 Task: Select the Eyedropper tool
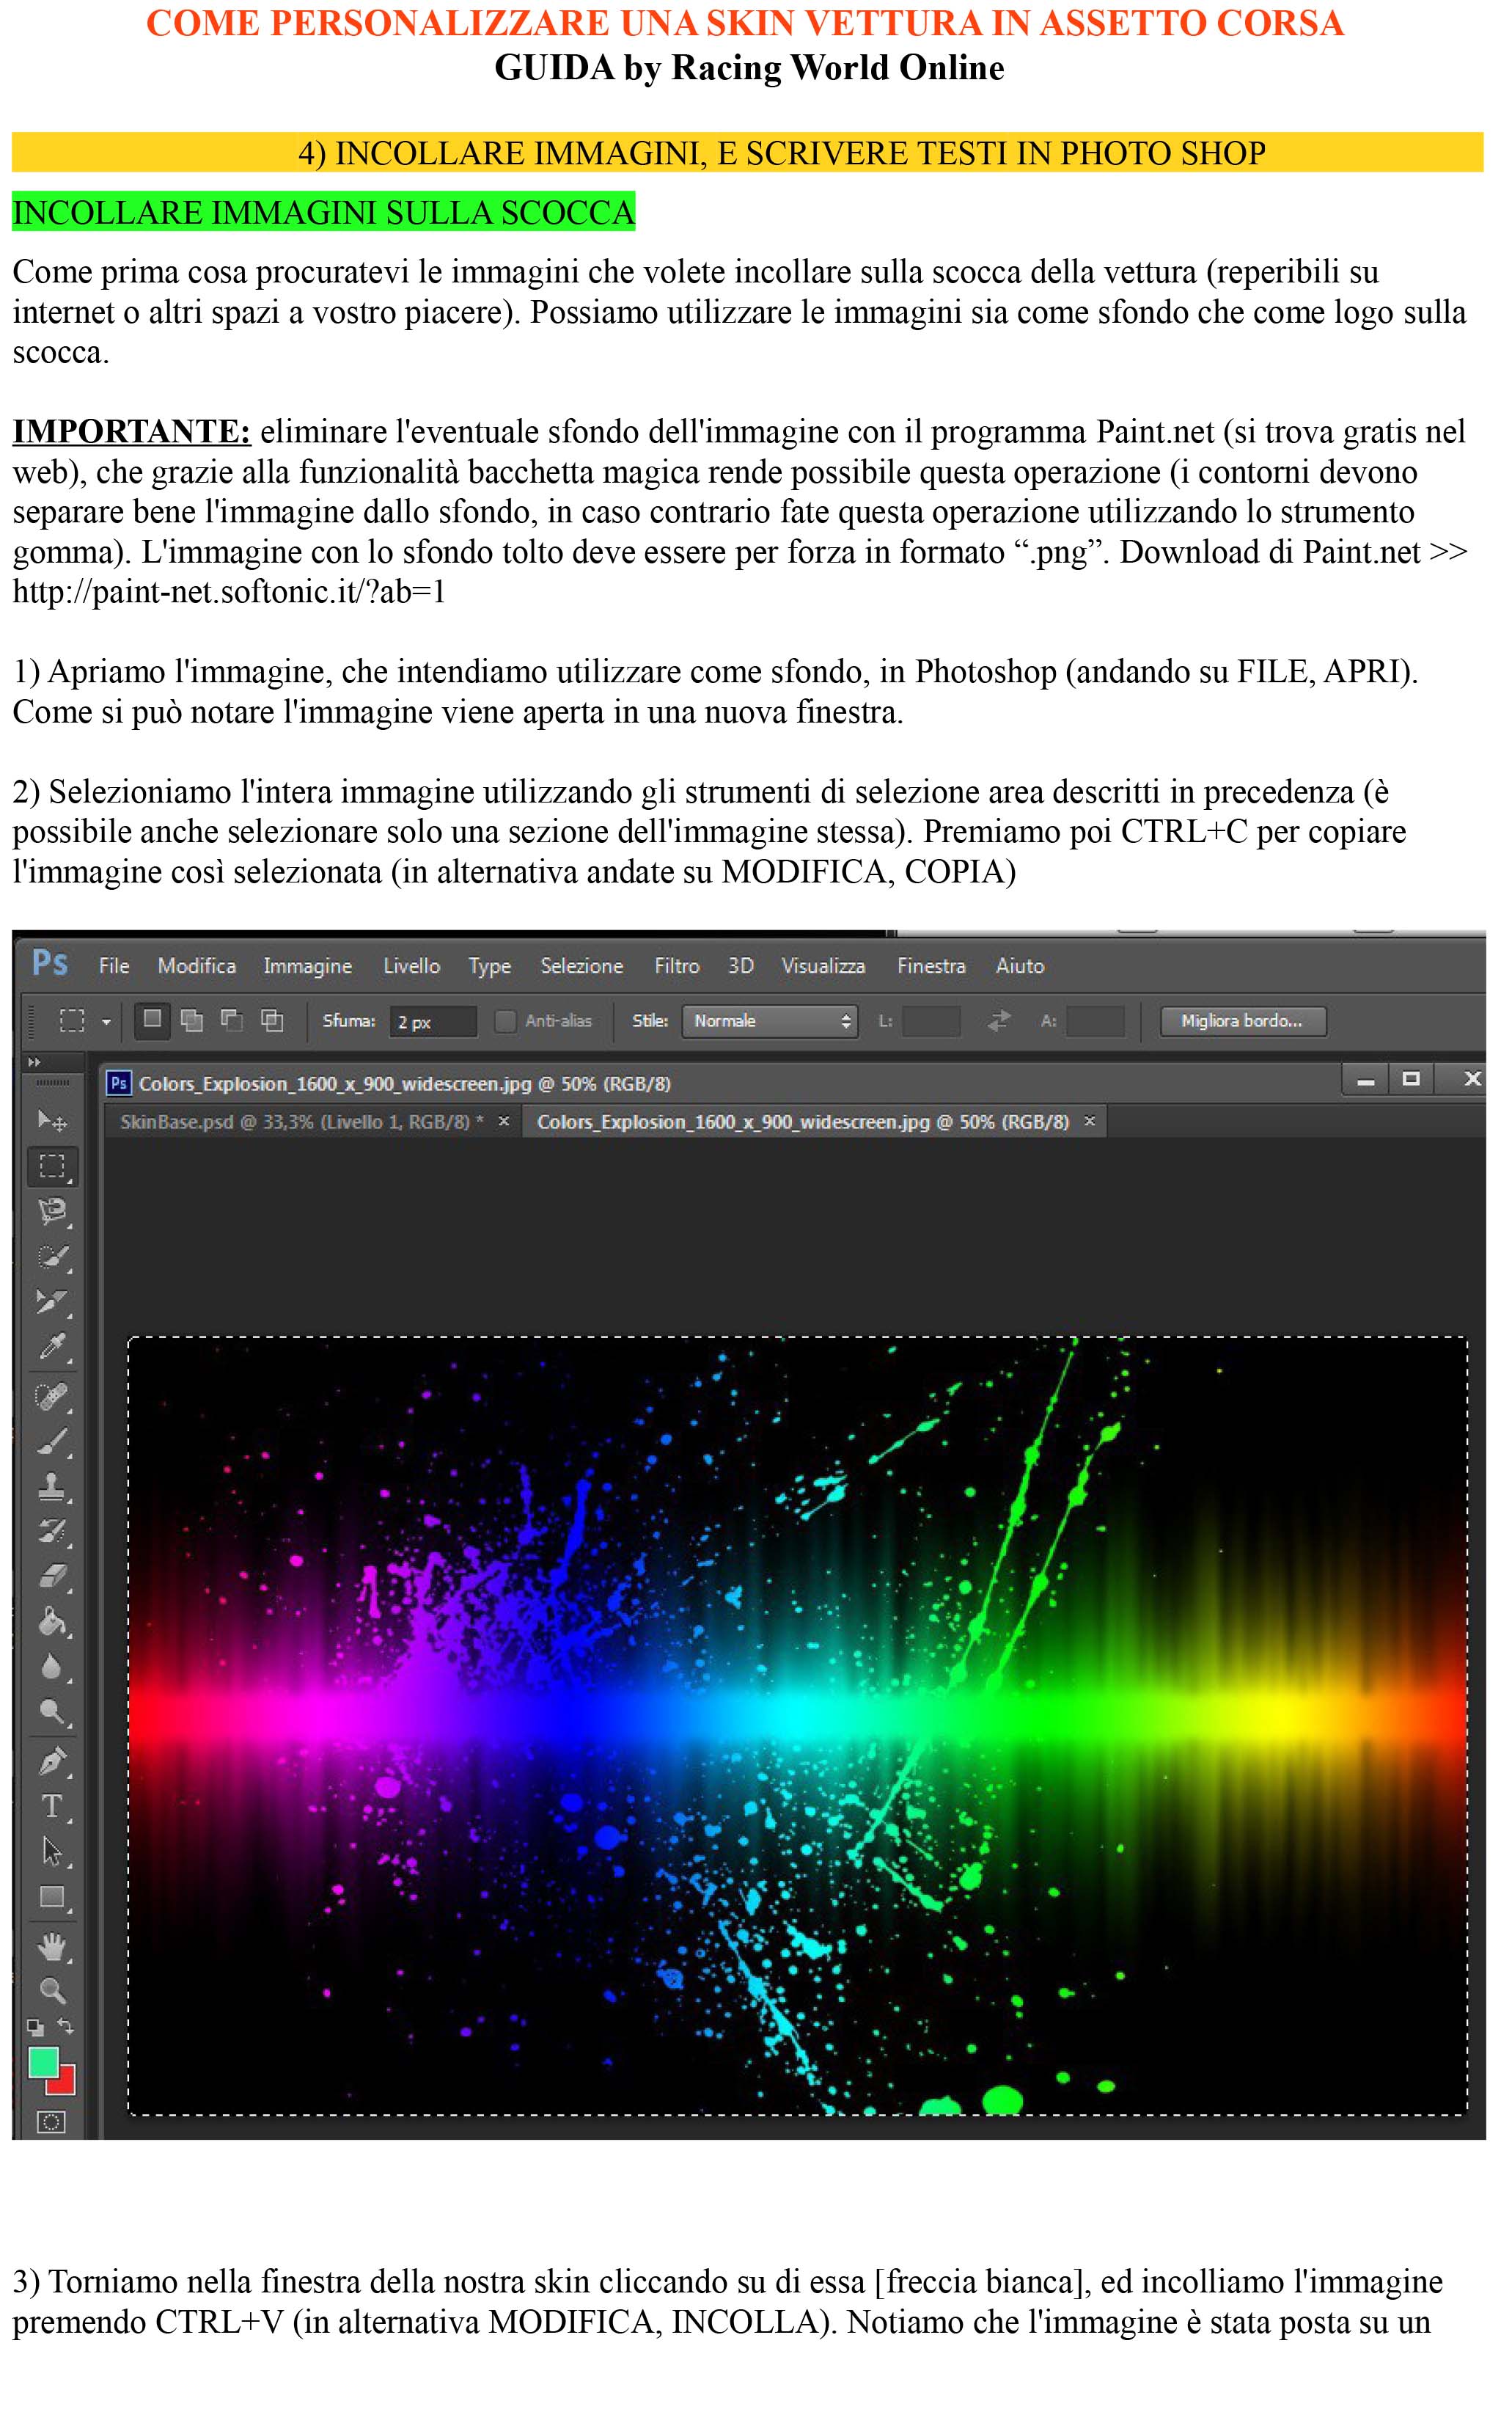52,1347
